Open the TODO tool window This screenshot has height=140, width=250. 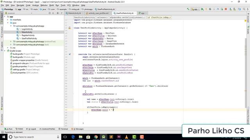tap(19, 129)
